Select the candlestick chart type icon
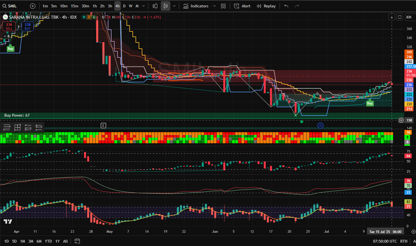416x246 pixels. coord(166,6)
